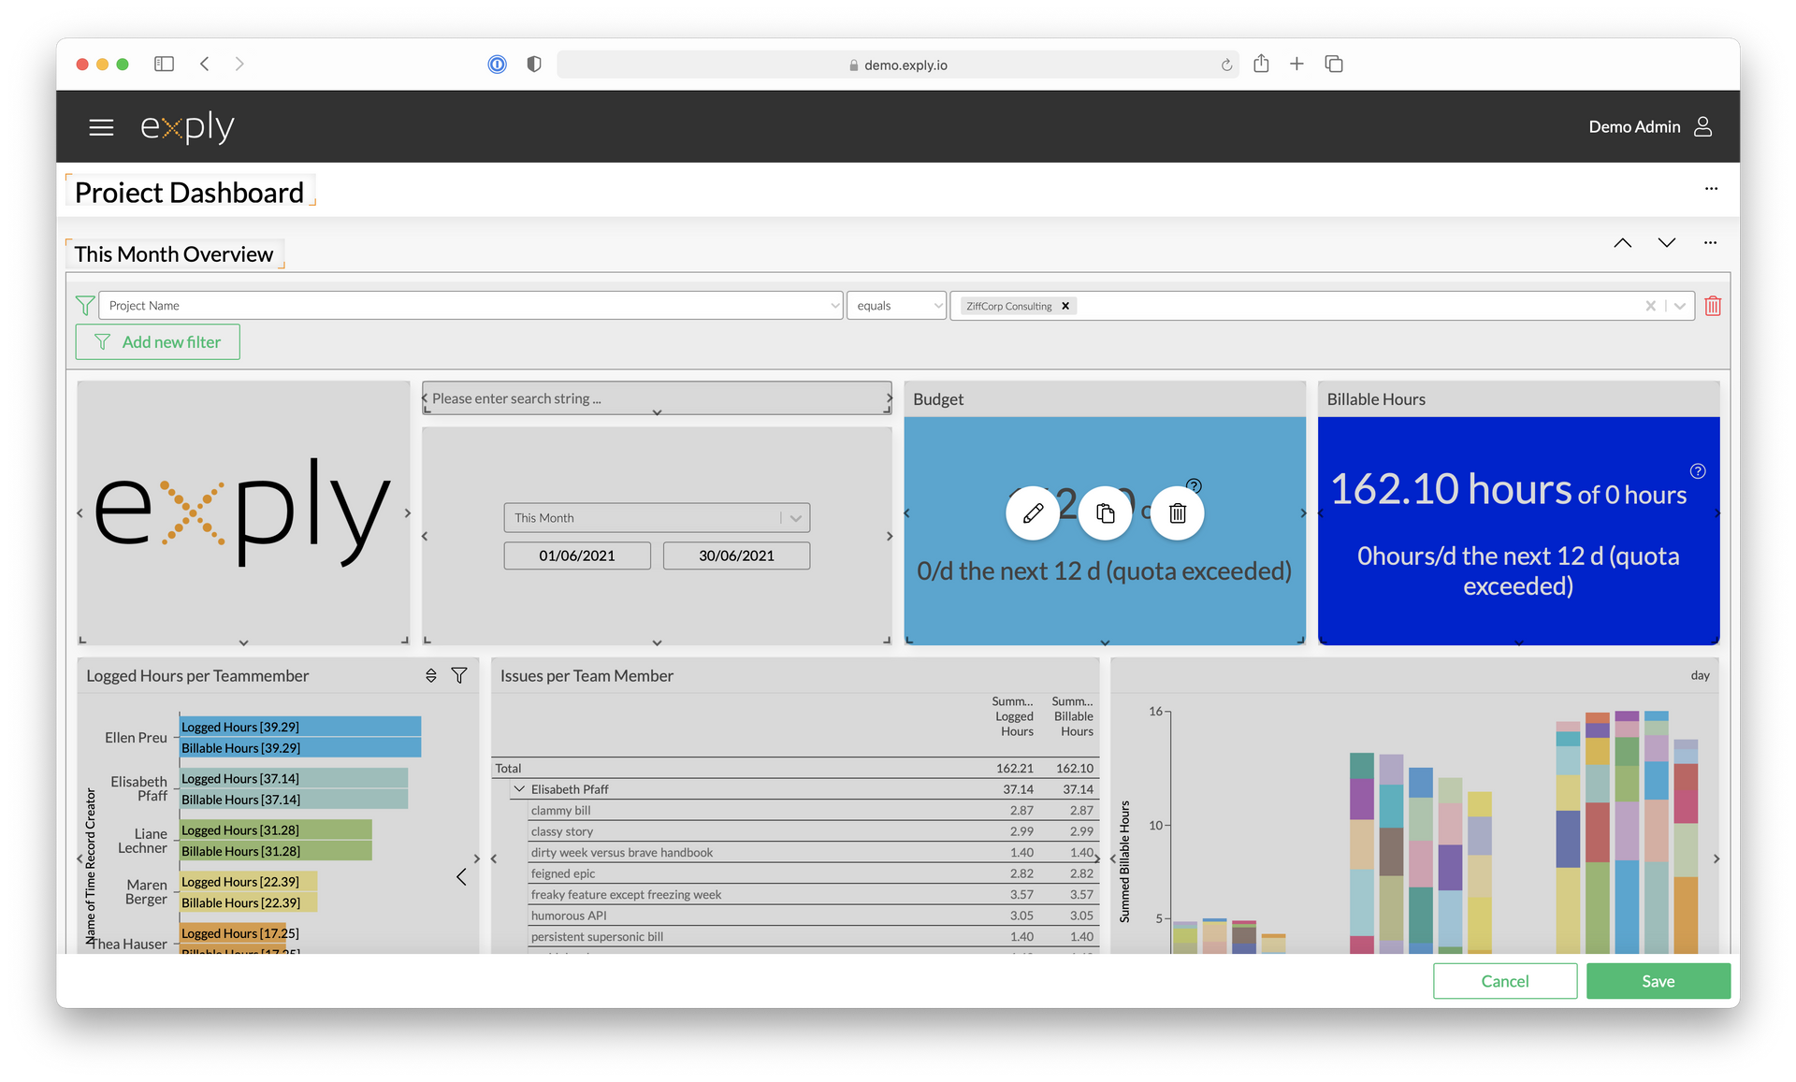Click the Cancel button
Viewport: 1796px width, 1082px height.
coord(1505,981)
